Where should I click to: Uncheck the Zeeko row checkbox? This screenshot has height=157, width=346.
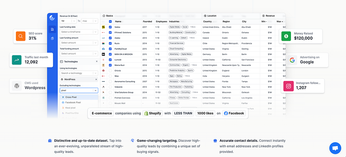pos(110,38)
